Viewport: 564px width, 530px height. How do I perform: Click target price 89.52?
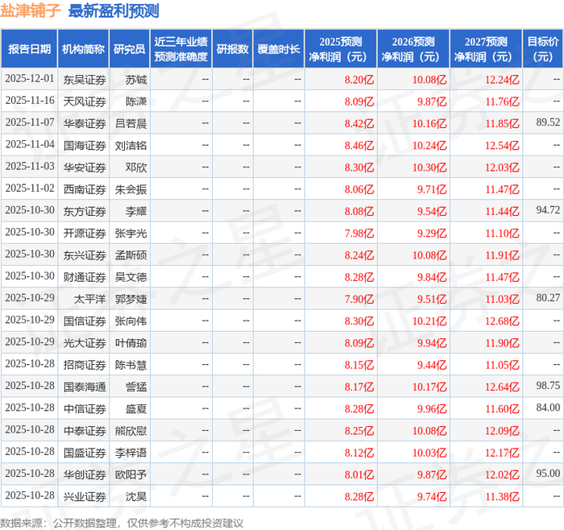[x=548, y=122]
